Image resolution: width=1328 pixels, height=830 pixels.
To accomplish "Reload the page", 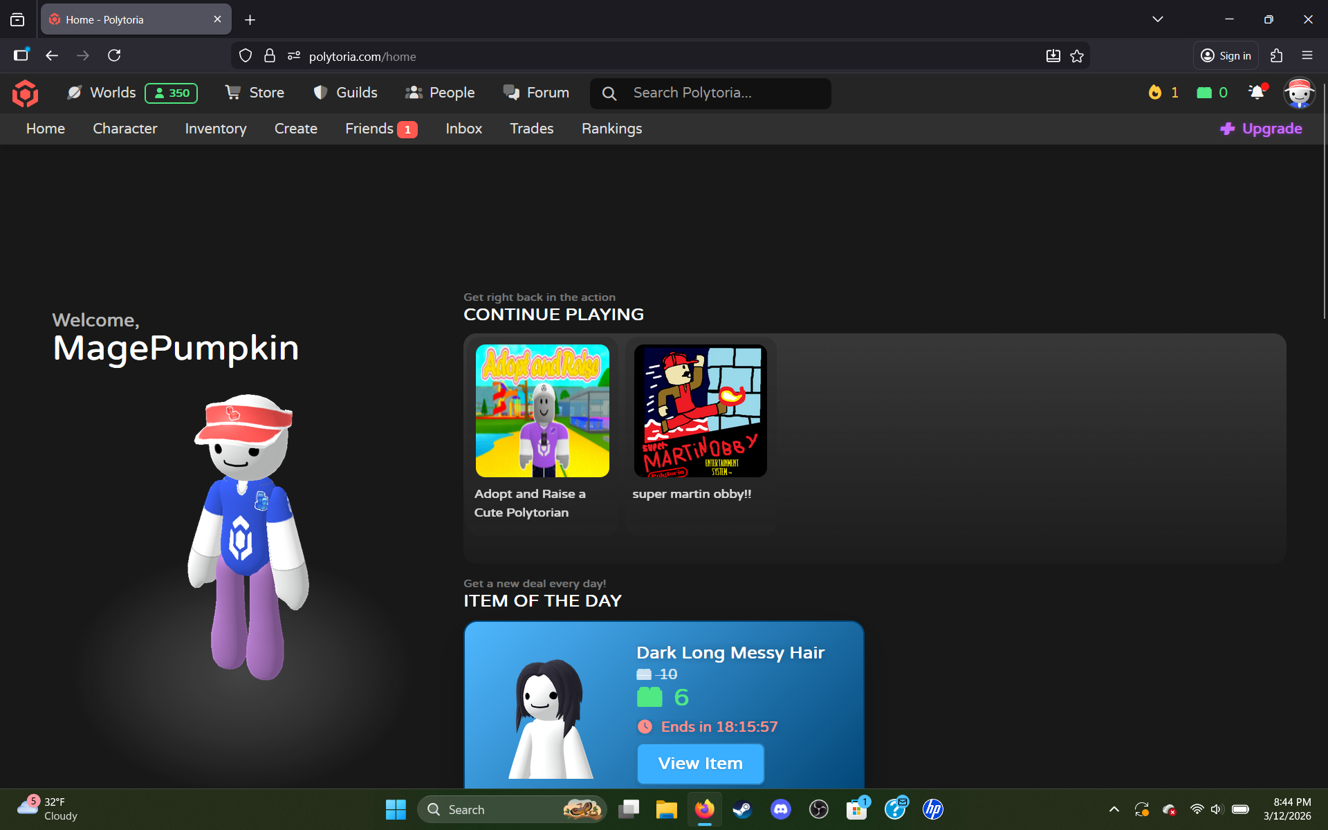I will pos(115,56).
